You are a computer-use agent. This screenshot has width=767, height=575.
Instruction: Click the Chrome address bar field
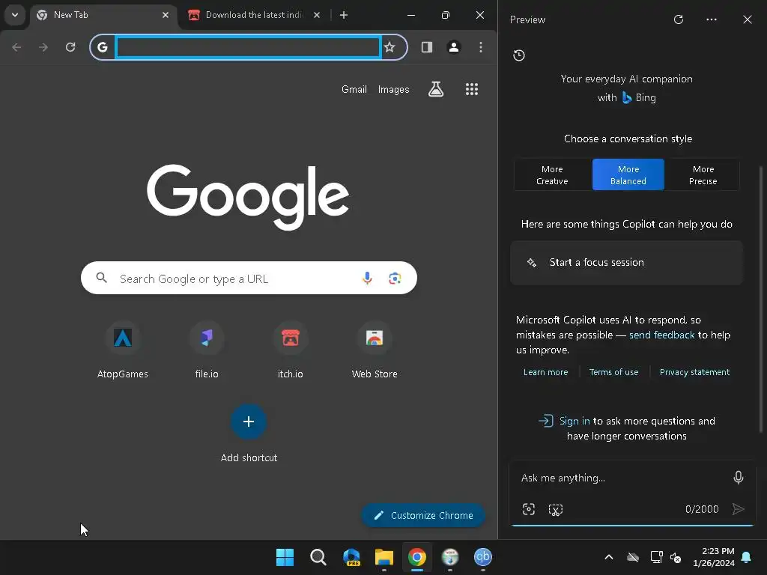[249, 47]
